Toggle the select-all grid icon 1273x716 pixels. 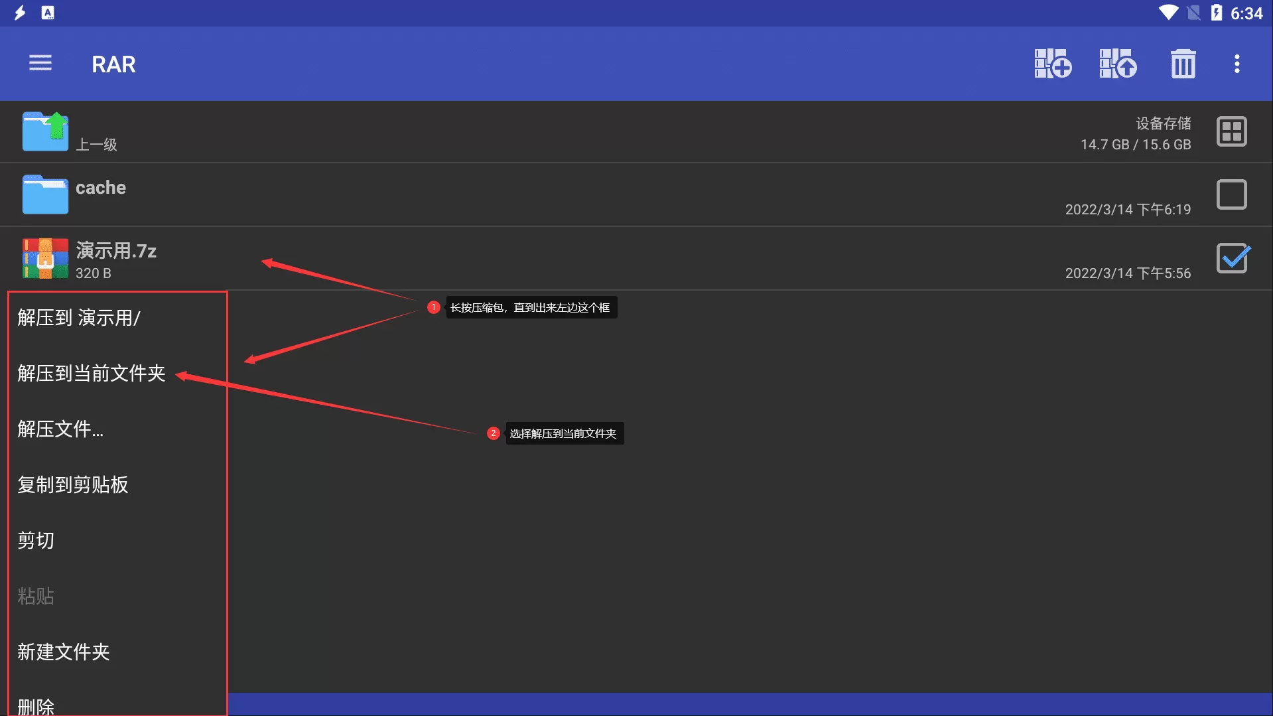[x=1231, y=131]
